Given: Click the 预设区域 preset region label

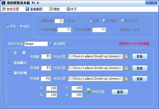Looking at the screenshot, I should pyautogui.click(x=98, y=92).
